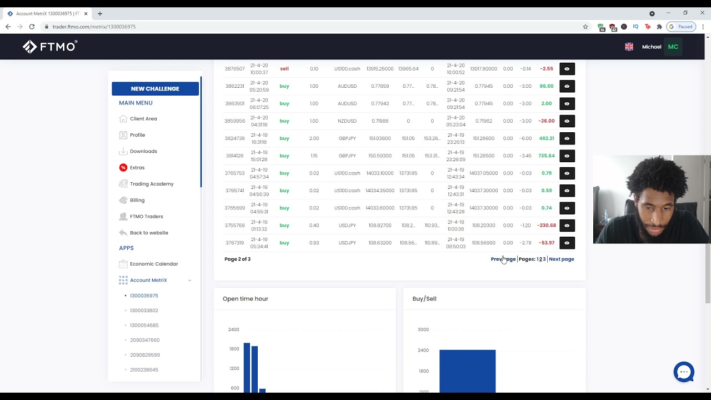
Task: Click the Downloads sidebar icon
Action: [123, 151]
